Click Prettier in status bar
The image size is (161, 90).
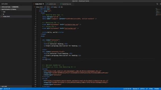point(157,89)
